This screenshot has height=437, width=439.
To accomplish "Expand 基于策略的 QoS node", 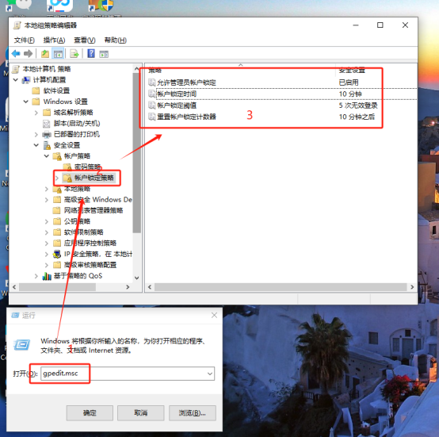I will coord(36,276).
